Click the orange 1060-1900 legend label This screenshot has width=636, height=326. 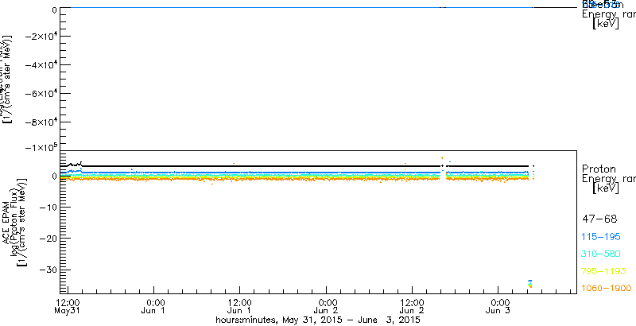click(x=607, y=288)
